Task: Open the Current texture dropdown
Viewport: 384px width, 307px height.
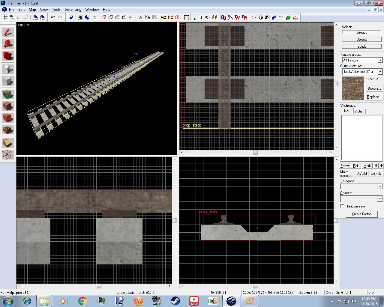Action: point(380,72)
